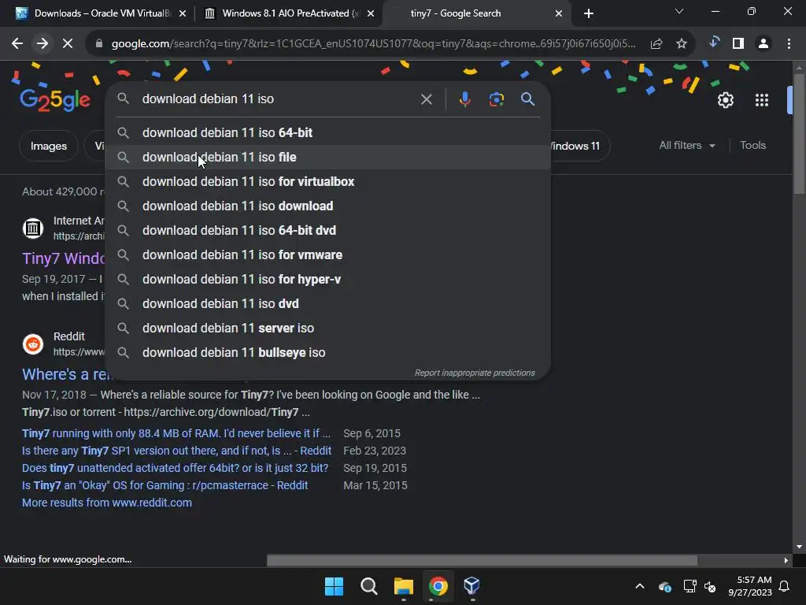
Task: Click the horizontal scrollbar right arrow
Action: point(786,560)
